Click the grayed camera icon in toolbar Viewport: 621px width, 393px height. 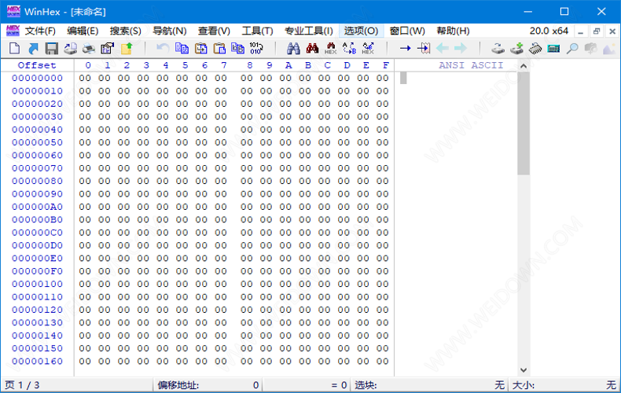click(x=590, y=48)
